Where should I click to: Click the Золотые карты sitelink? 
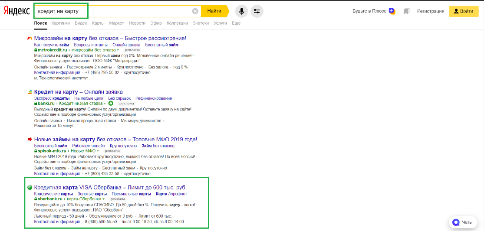pos(92,194)
